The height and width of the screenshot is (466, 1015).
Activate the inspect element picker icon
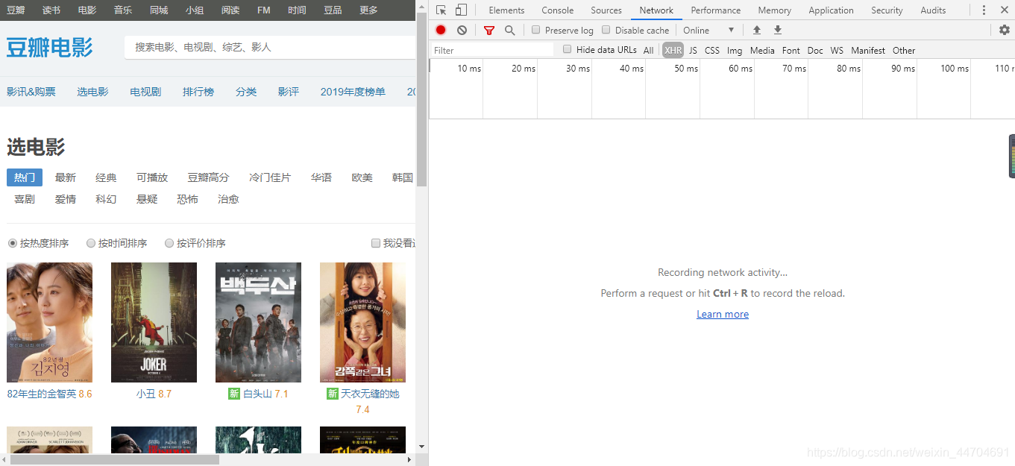pos(441,10)
